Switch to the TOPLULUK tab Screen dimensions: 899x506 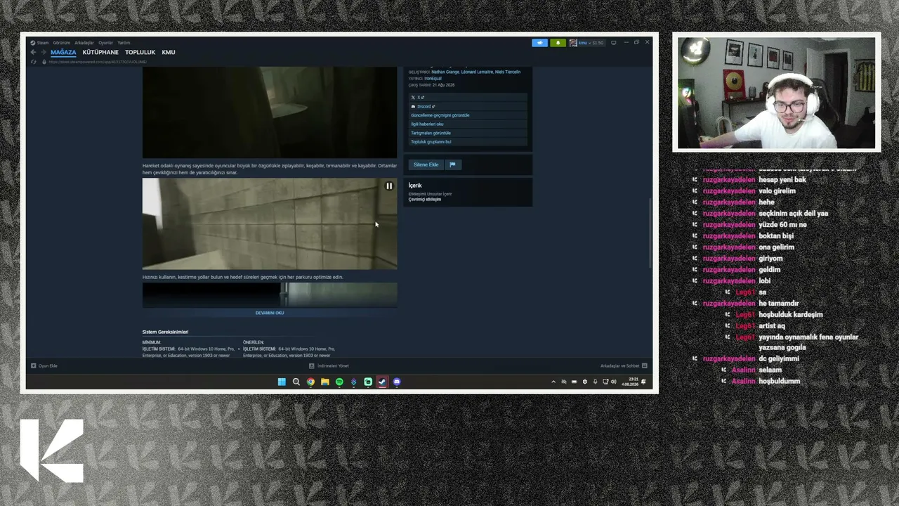point(140,53)
